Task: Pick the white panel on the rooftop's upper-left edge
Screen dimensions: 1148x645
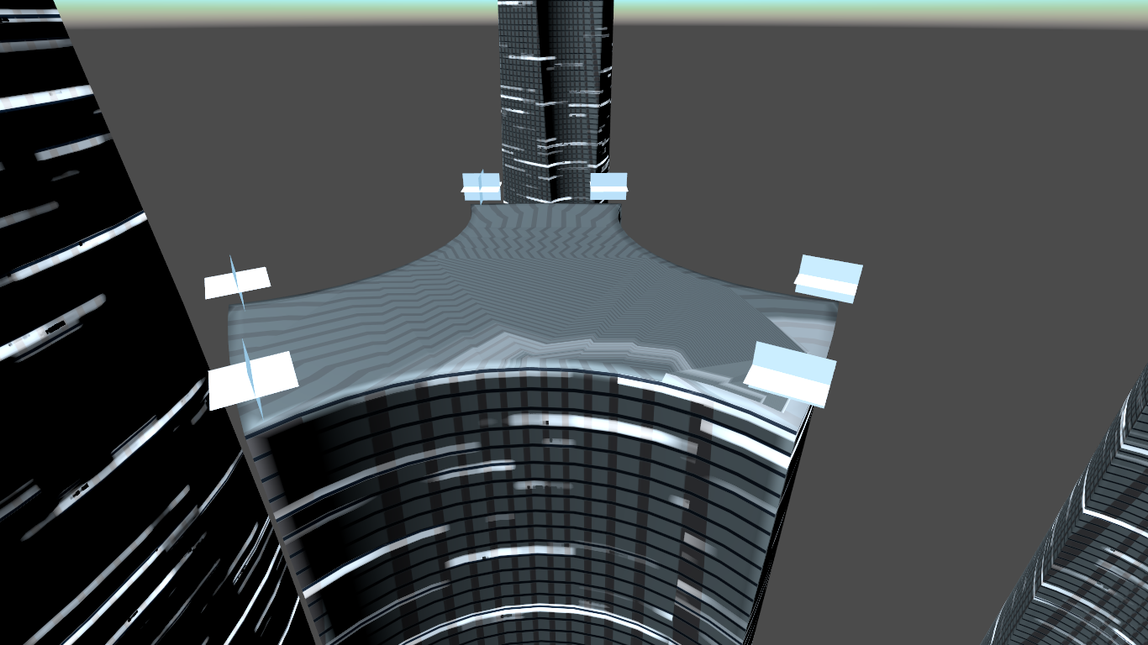Action: pos(237,282)
